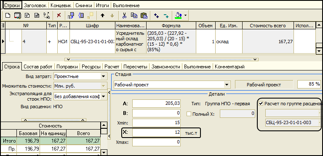
Task: Open the Расчет tab
Action: click(112, 67)
